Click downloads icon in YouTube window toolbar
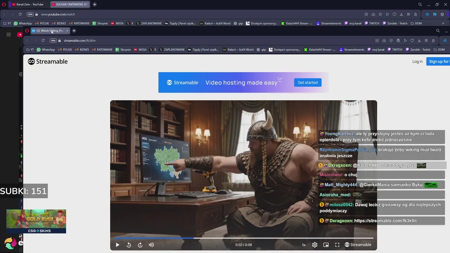450x253 pixels. pos(401,14)
